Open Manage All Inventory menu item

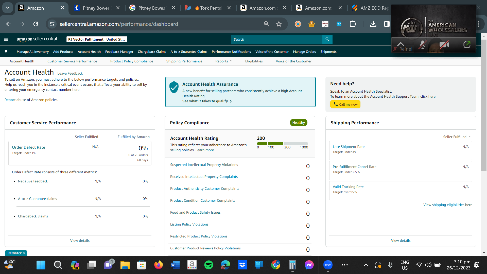click(33, 52)
